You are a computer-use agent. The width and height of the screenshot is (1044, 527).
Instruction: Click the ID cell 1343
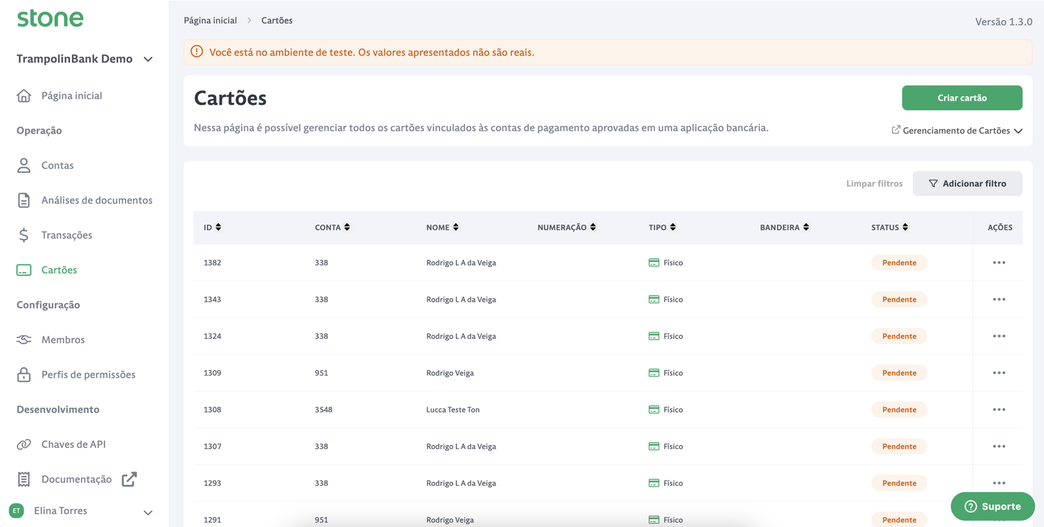pos(212,299)
